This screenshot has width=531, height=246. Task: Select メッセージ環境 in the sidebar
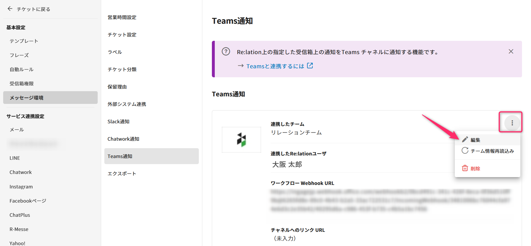point(50,98)
